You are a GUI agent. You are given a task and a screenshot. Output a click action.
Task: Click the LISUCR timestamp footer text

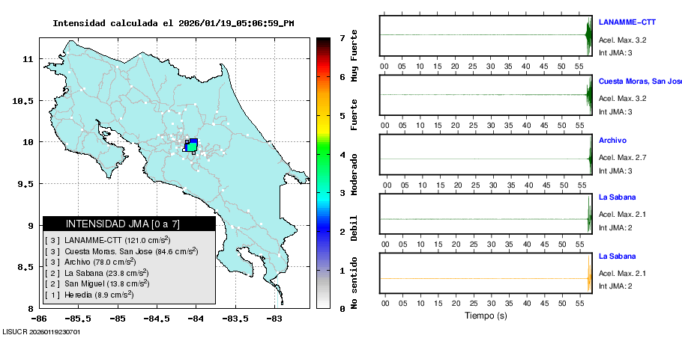click(x=41, y=331)
